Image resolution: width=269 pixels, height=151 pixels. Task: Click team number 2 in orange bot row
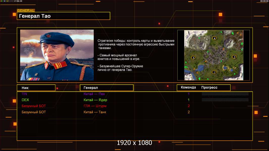tap(189, 112)
